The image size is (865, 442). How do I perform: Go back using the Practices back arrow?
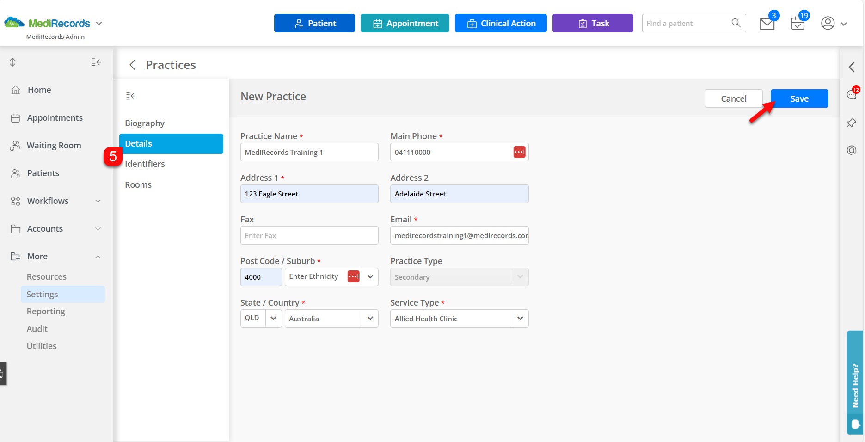(x=132, y=65)
